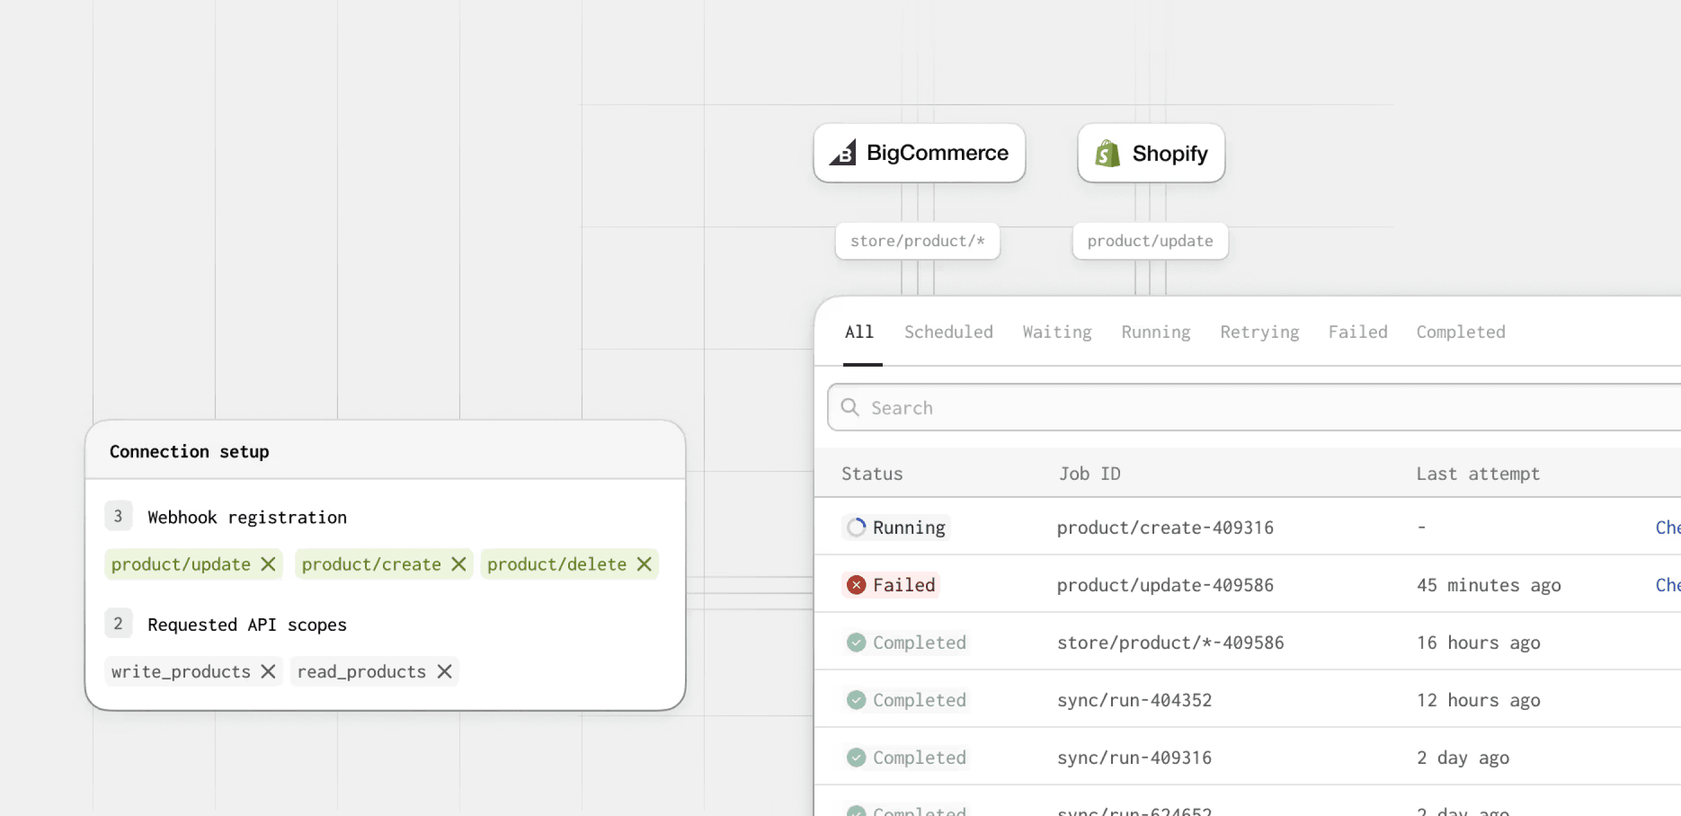
Task: Open the Retrying jobs tab
Action: pos(1260,332)
